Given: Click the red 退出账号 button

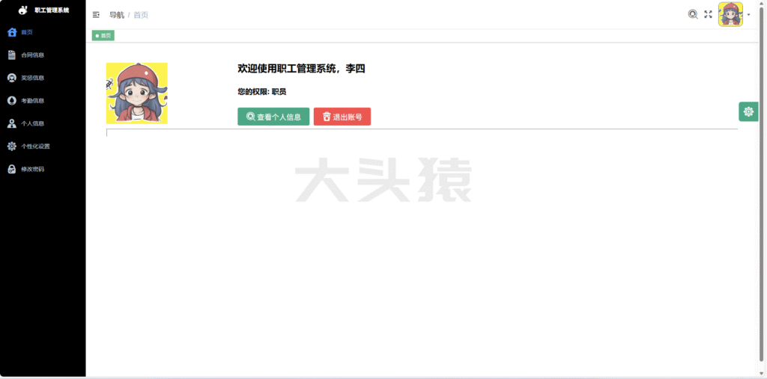Looking at the screenshot, I should click(342, 117).
